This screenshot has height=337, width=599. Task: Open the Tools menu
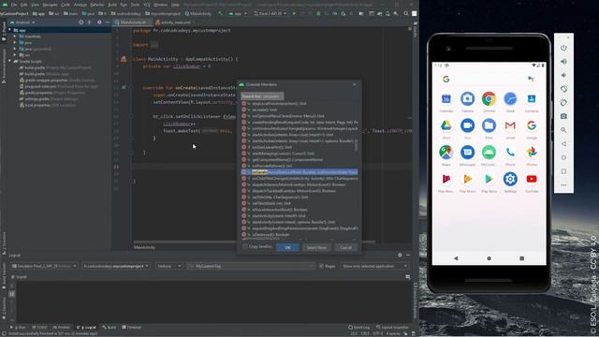pyautogui.click(x=135, y=5)
